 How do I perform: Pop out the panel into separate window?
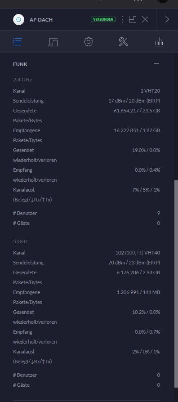[133, 19]
